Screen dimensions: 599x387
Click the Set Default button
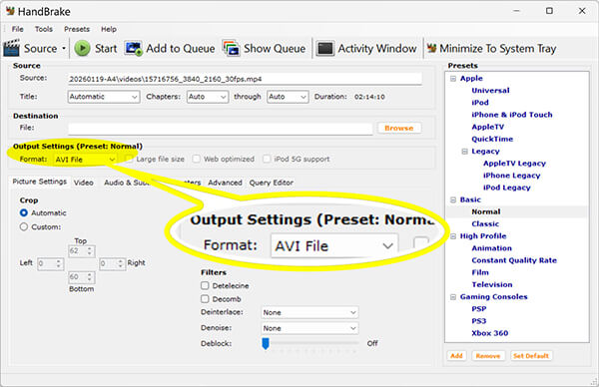click(x=531, y=356)
